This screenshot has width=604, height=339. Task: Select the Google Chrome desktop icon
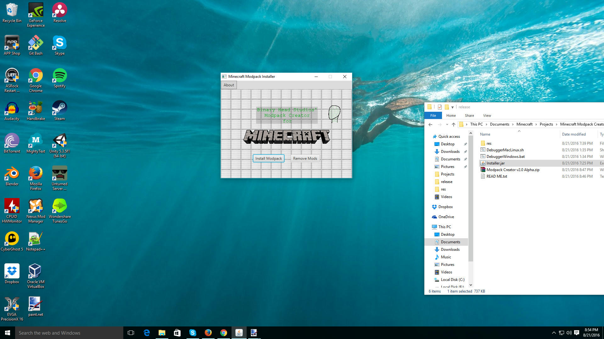tap(36, 80)
